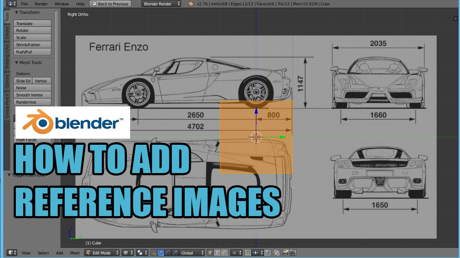Select face select mode icon
The width and height of the screenshot is (460, 258).
[x=224, y=253]
